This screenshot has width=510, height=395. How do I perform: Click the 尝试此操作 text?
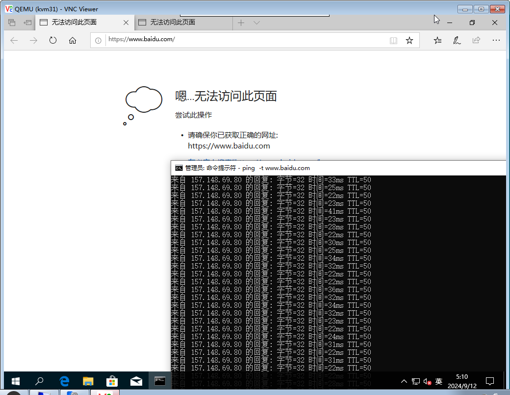tap(194, 115)
